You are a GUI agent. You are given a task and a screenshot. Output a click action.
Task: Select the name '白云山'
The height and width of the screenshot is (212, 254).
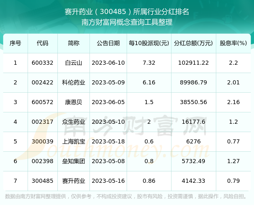74,63
